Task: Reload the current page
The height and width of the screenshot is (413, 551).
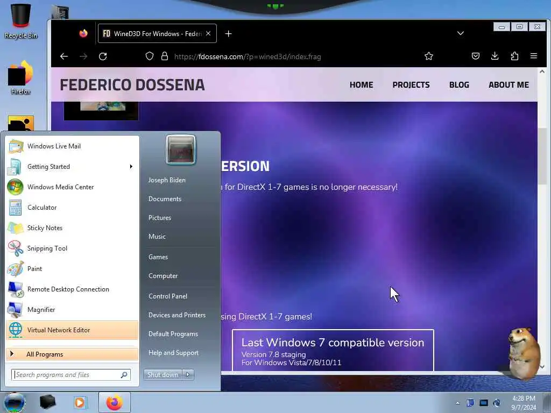Action: [103, 56]
